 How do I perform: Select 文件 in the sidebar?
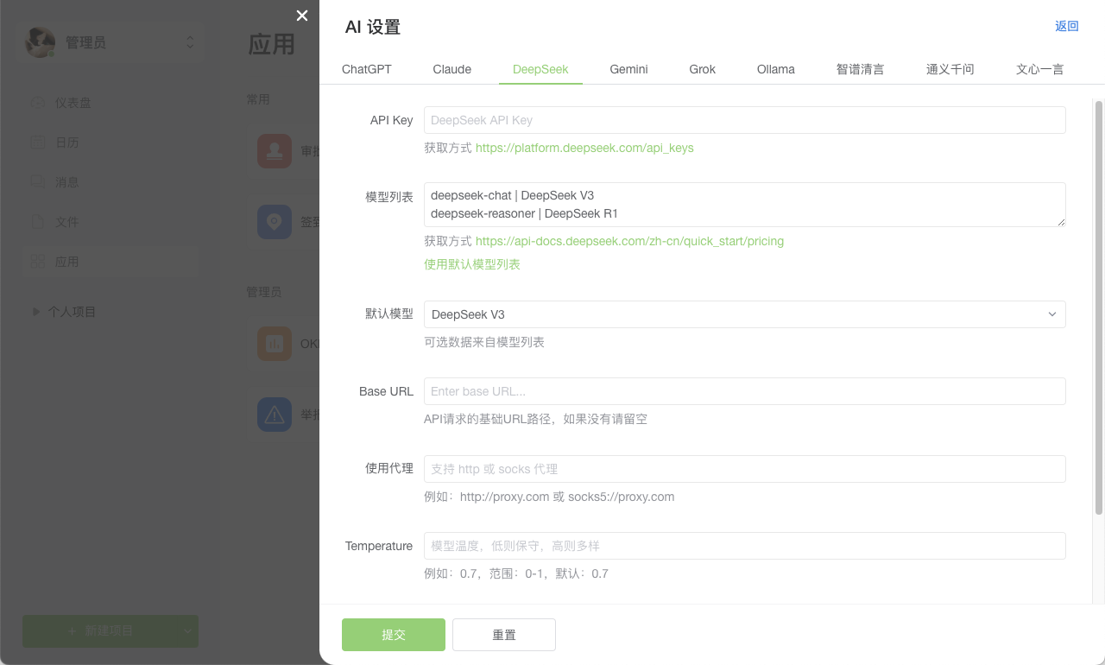click(67, 222)
